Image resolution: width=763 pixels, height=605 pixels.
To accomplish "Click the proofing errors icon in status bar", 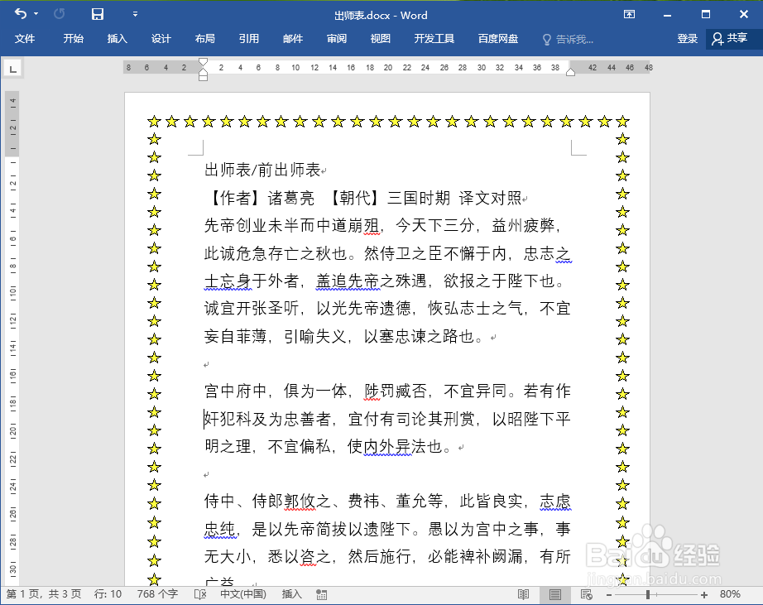I will (x=201, y=594).
